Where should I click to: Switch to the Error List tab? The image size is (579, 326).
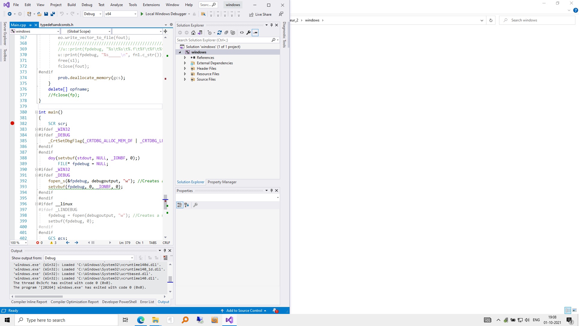[147, 302]
